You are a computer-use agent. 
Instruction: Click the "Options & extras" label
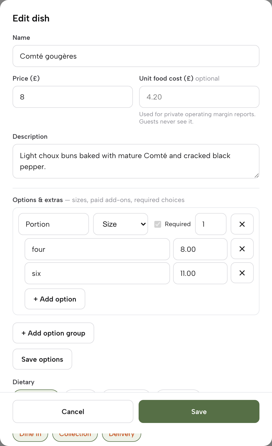coord(38,200)
